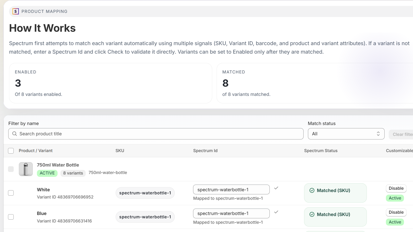
Task: Click the 750ml Water Bottle title
Action: pyautogui.click(x=58, y=165)
